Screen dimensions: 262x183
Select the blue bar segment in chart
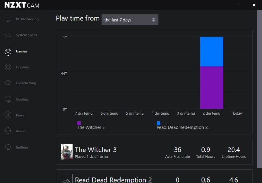(212, 52)
